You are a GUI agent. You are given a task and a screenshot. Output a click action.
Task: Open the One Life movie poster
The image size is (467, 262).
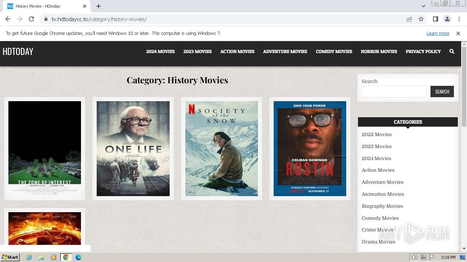click(133, 148)
